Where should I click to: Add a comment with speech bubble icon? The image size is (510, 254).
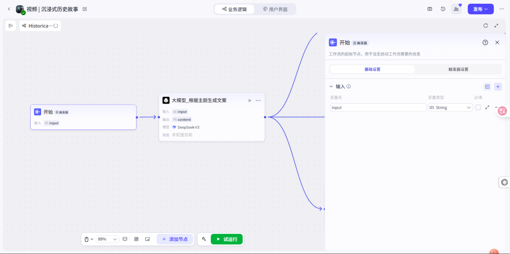click(125, 239)
